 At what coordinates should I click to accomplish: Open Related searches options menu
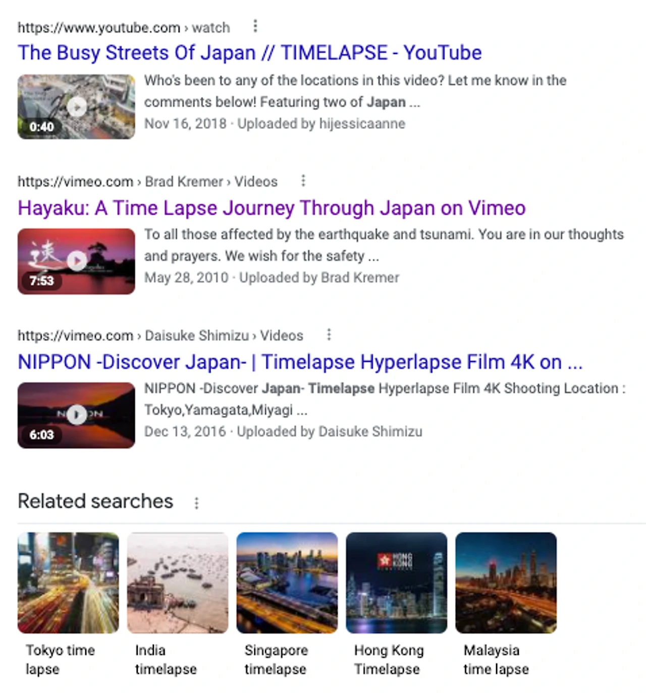point(196,503)
